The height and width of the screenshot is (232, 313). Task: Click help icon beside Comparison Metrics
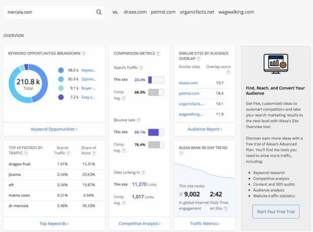click(x=159, y=53)
